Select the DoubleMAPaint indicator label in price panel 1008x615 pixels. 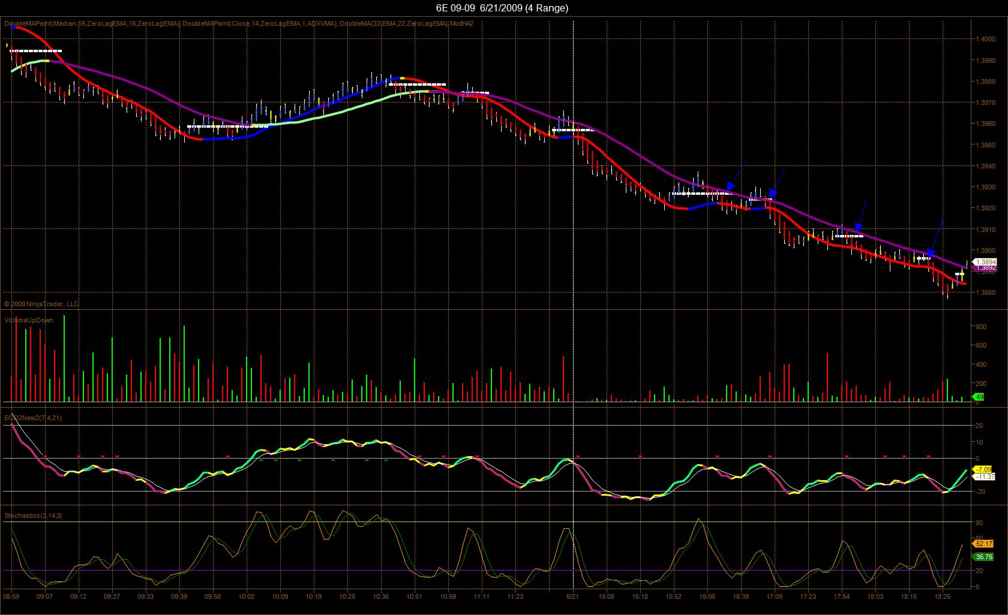(x=238, y=23)
